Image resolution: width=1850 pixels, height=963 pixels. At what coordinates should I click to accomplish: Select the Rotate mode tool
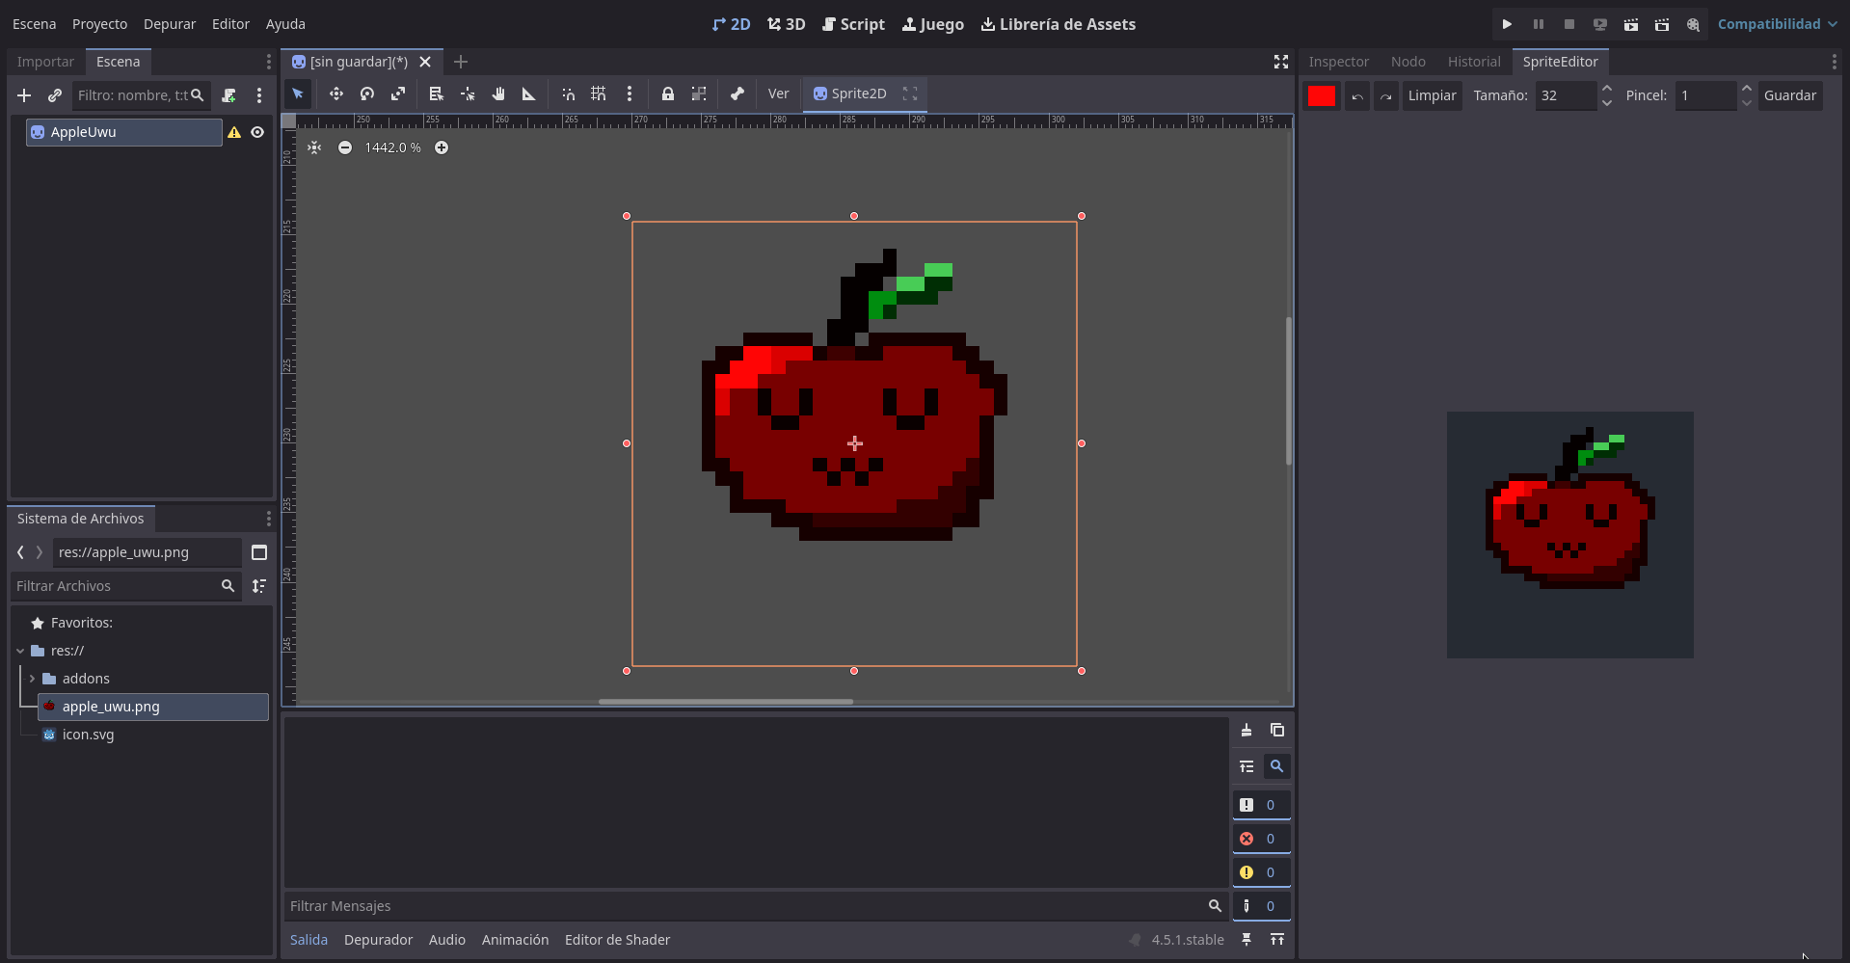(367, 94)
